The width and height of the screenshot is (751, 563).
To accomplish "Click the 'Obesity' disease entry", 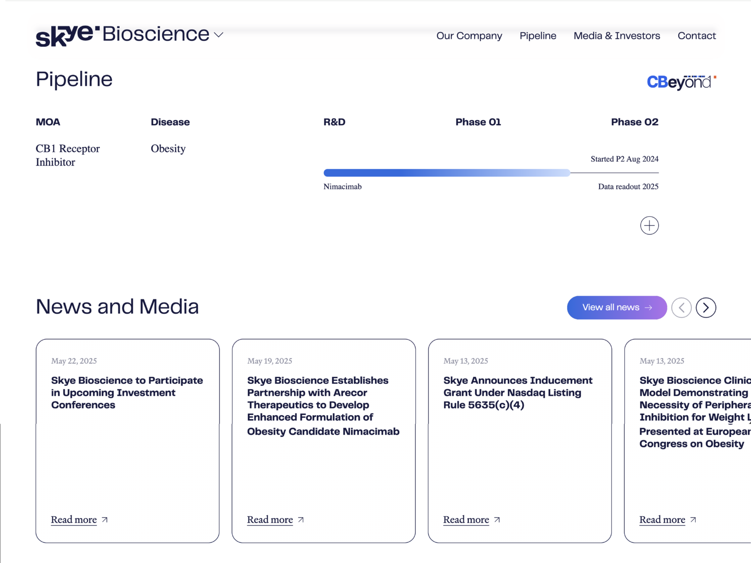I will pyautogui.click(x=168, y=149).
